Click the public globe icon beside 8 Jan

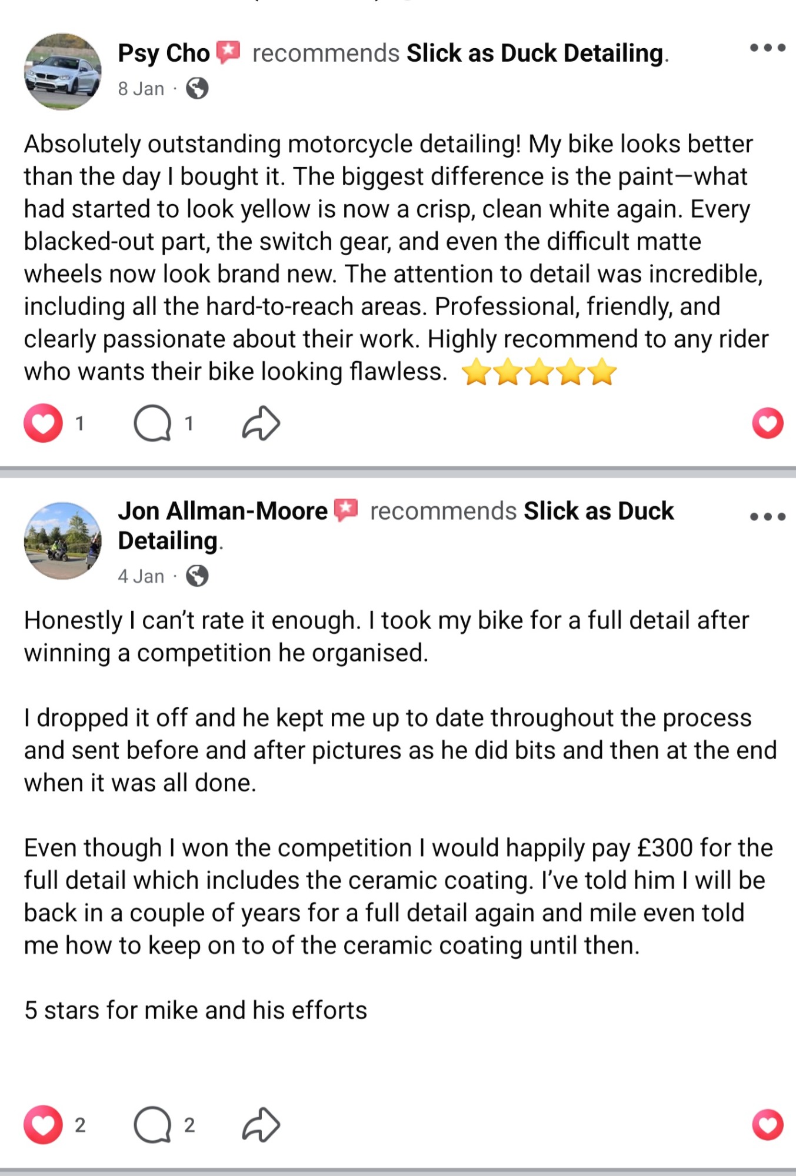pos(197,89)
